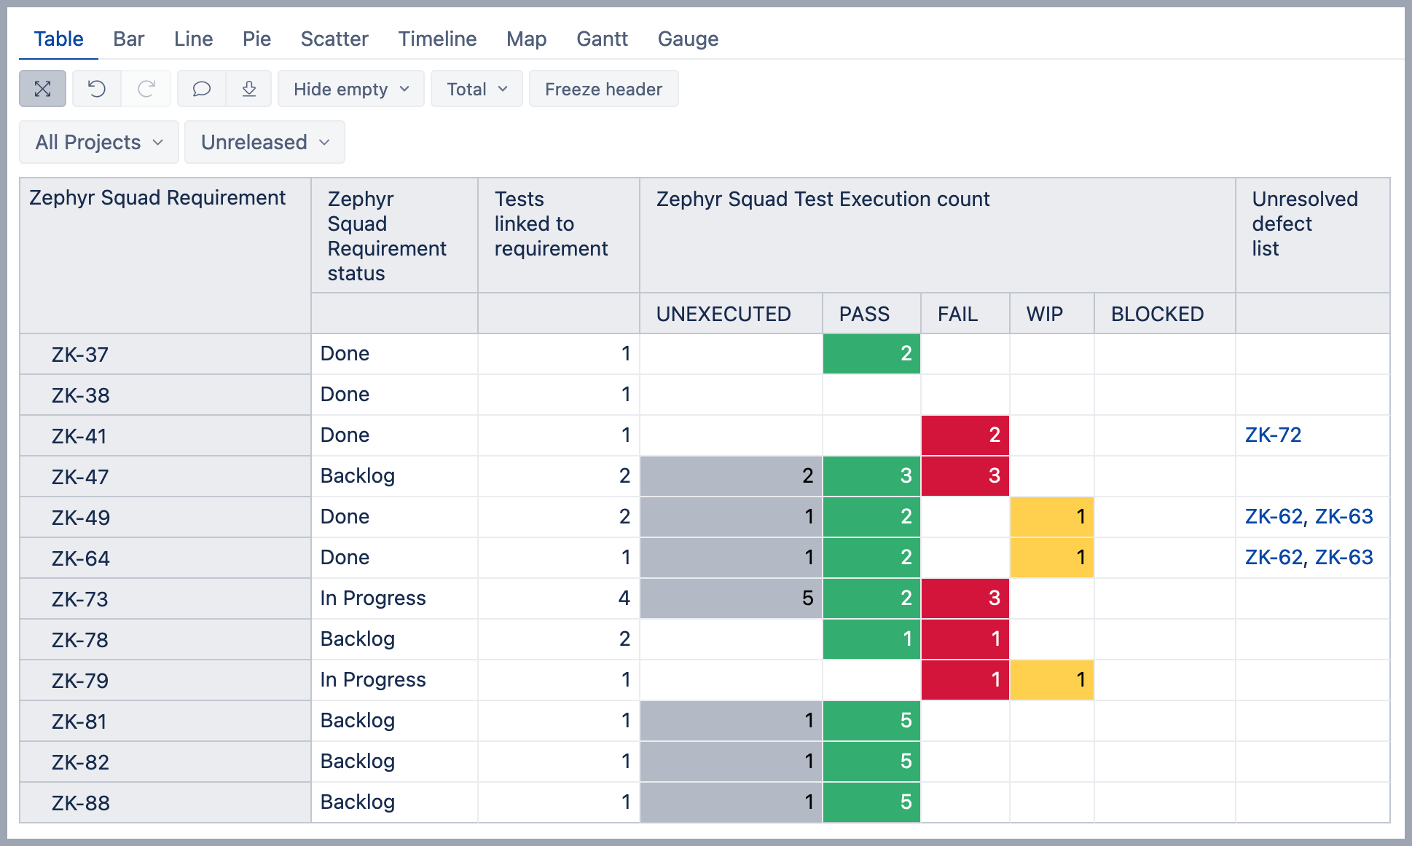This screenshot has height=846, width=1412.
Task: Open the Line chart tab
Action: point(192,39)
